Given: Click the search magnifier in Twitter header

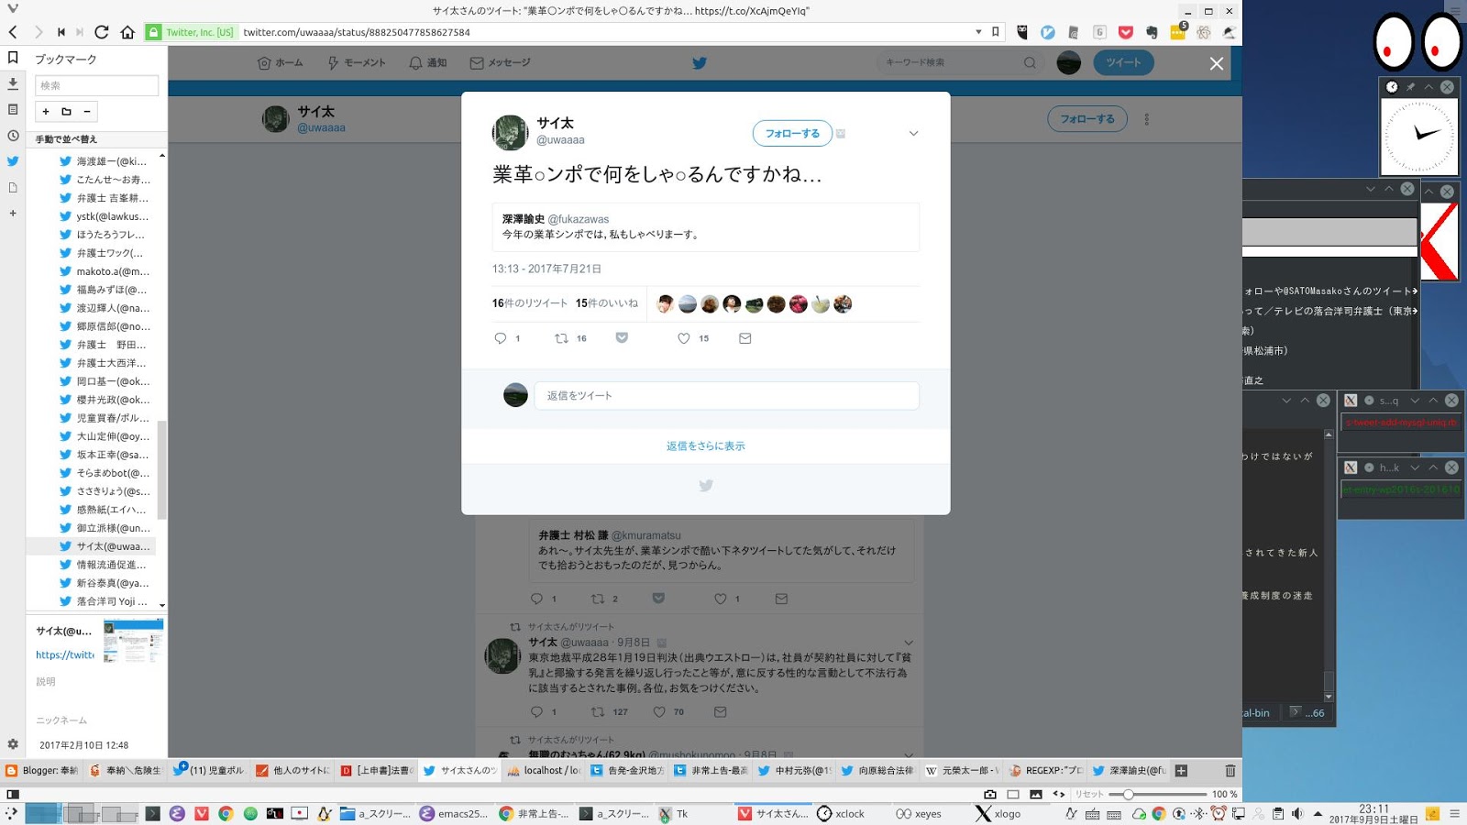Looking at the screenshot, I should click(x=1030, y=62).
